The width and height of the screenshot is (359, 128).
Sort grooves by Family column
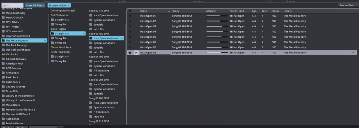pos(175,11)
